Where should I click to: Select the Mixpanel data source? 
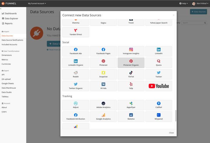[159, 117]
